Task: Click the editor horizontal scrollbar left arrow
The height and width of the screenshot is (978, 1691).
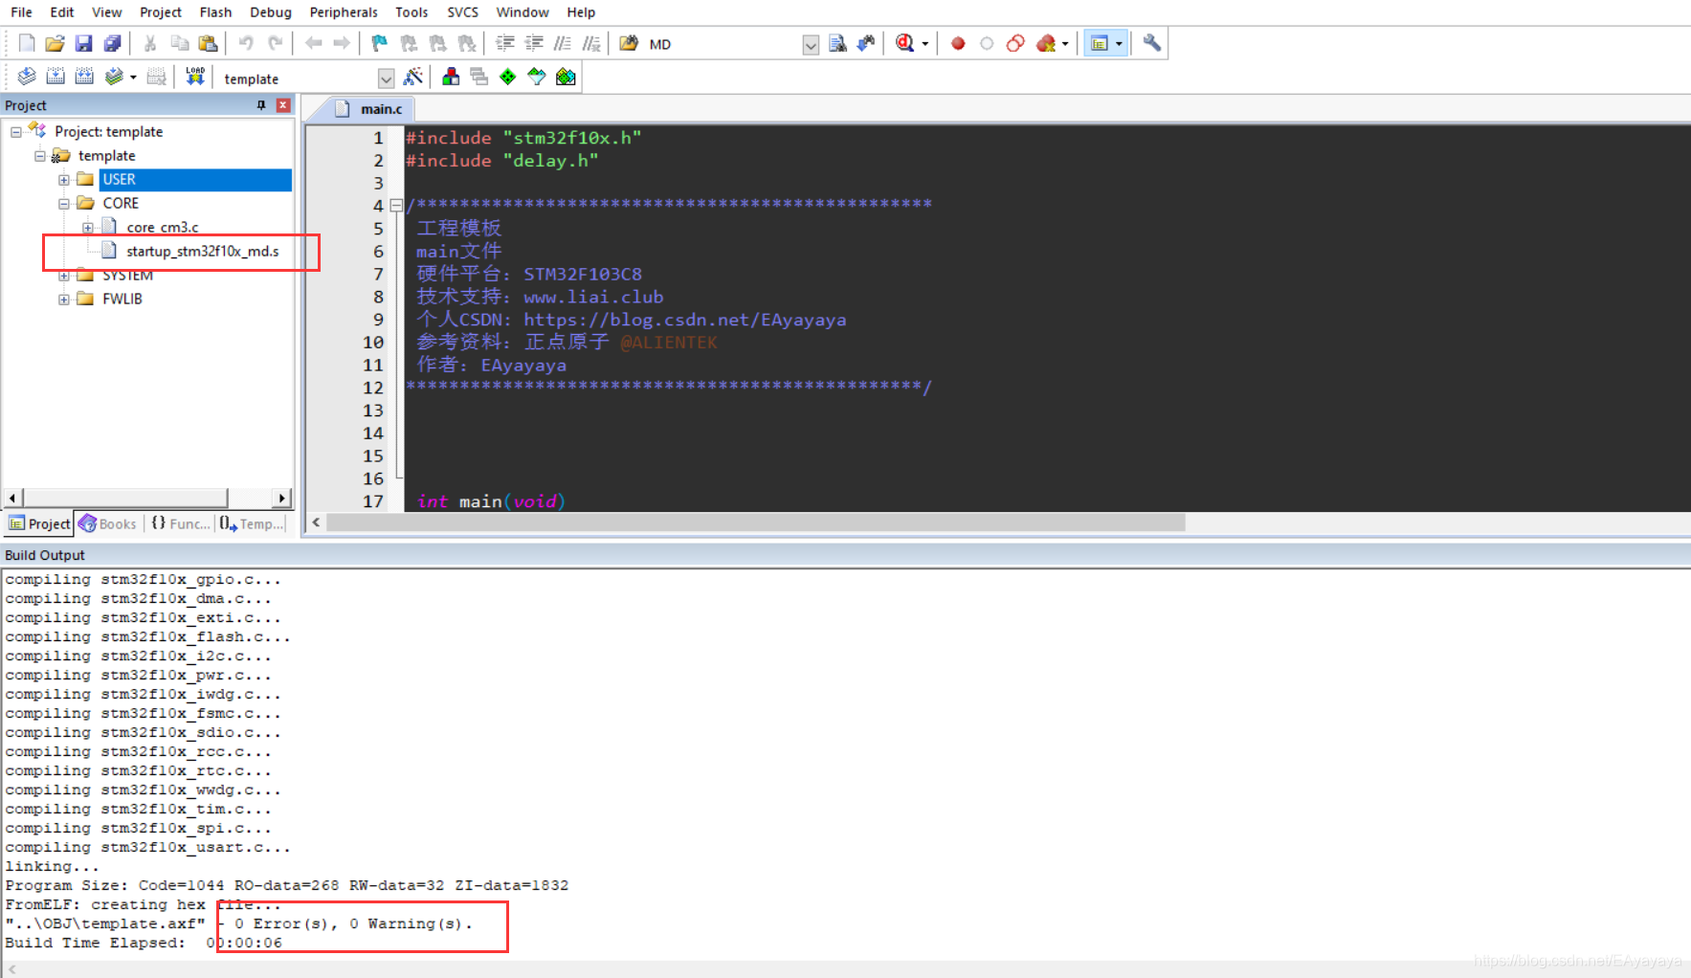Action: pyautogui.click(x=317, y=522)
